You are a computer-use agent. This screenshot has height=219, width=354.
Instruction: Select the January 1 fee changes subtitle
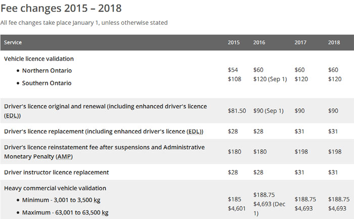[x=84, y=23]
